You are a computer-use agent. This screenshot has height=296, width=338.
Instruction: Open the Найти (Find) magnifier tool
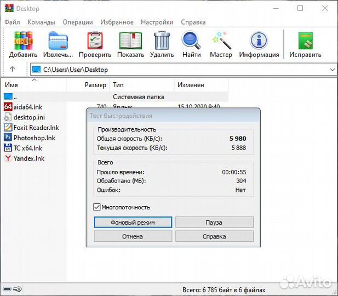click(x=191, y=42)
